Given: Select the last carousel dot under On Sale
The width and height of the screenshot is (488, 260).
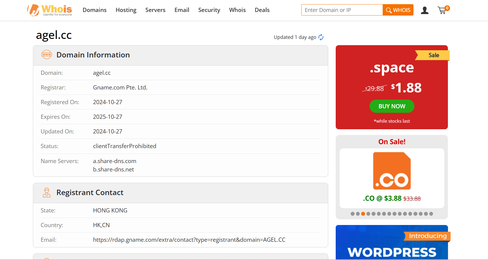Looking at the screenshot, I should click(431, 214).
